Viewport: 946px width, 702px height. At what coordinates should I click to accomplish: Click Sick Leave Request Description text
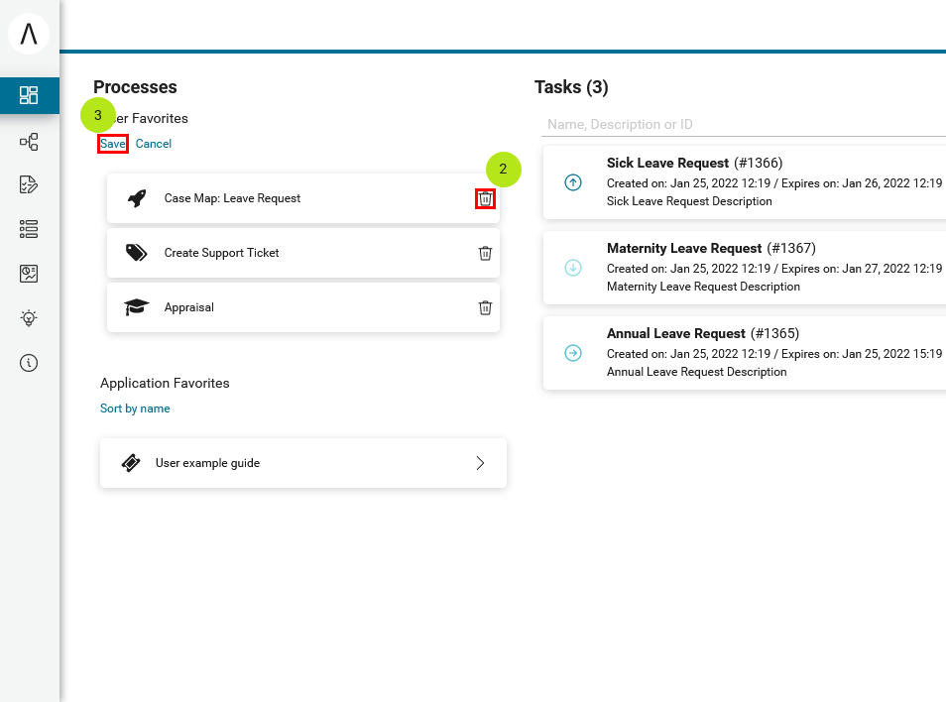[689, 201]
